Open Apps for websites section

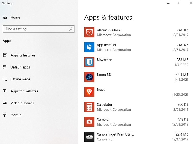tap(24, 91)
